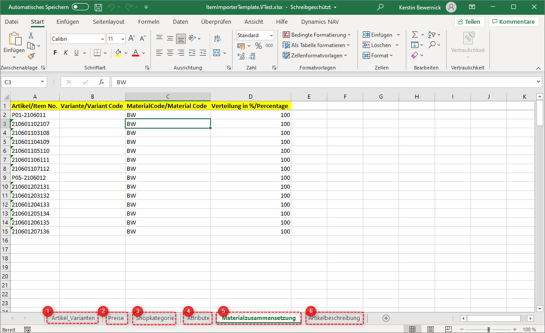Click the accounting number format icon
The height and width of the screenshot is (333, 545).
(241, 46)
